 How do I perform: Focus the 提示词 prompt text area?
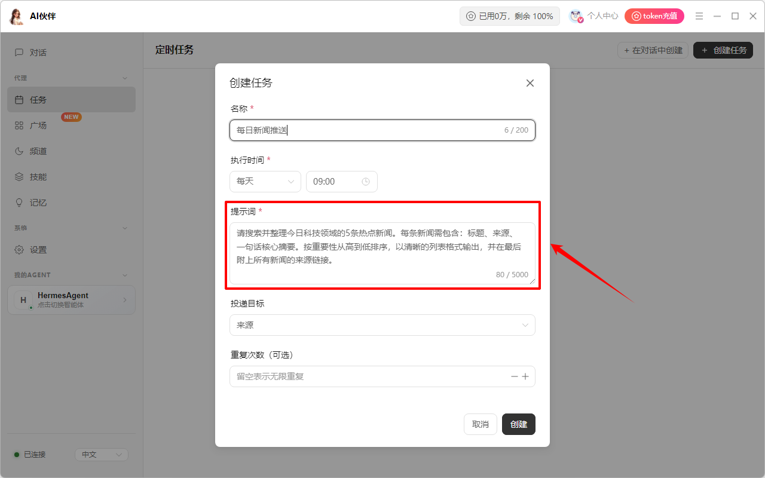(x=382, y=253)
